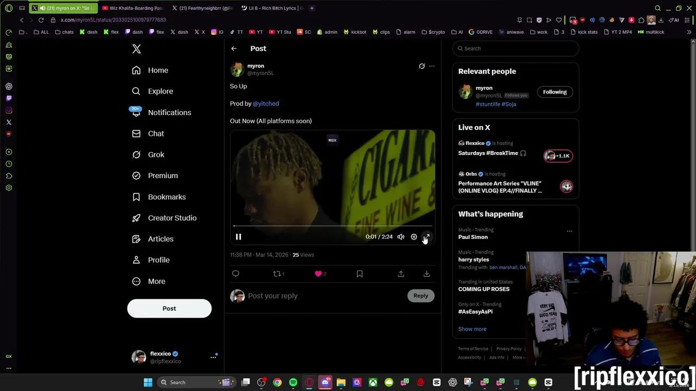Switch to the Wiz Khalifa-Boarding Pass tab
696x391 pixels.
132,8
